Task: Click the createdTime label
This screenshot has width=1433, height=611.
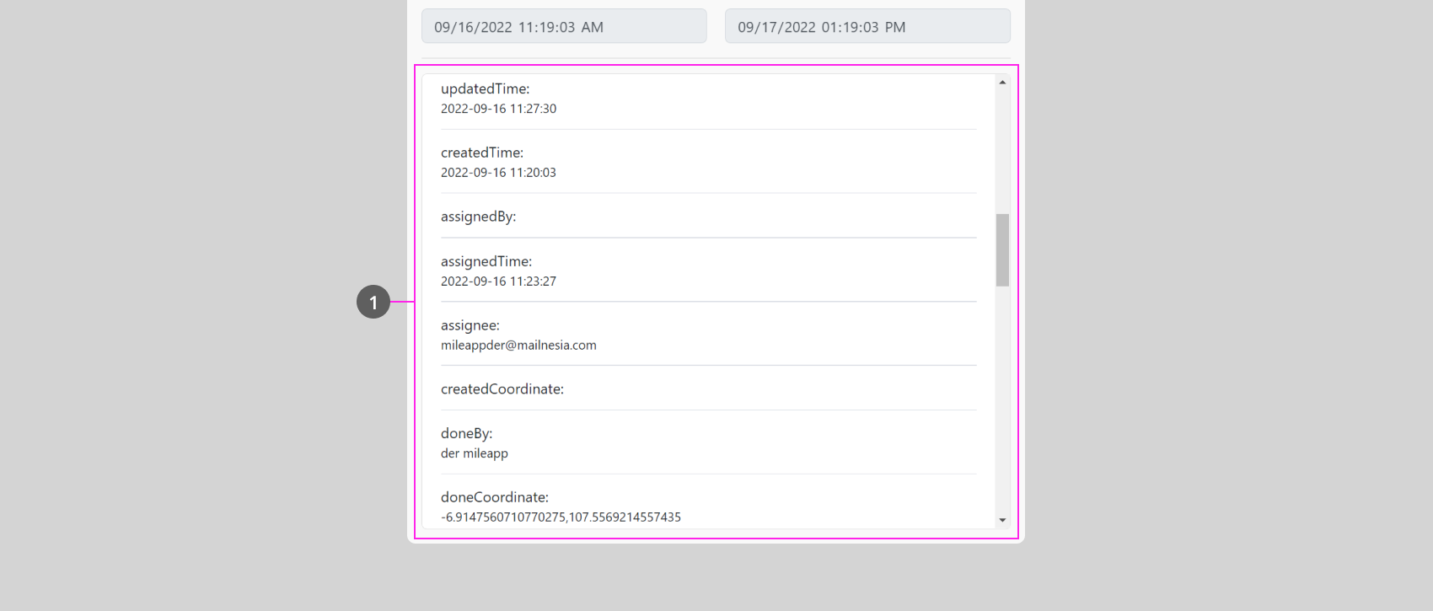Action: [x=482, y=153]
